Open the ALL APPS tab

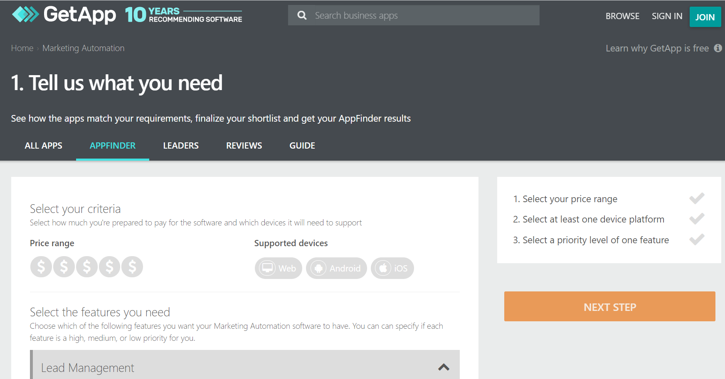[44, 146]
